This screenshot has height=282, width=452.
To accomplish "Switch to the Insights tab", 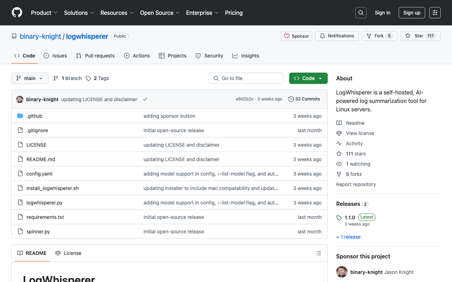I will pyautogui.click(x=245, y=56).
